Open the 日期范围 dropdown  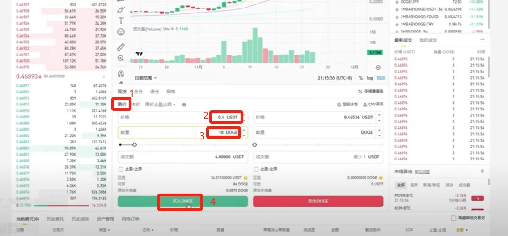145,78
